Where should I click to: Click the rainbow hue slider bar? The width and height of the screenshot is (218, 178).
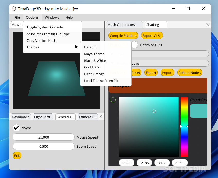[x=184, y=127]
